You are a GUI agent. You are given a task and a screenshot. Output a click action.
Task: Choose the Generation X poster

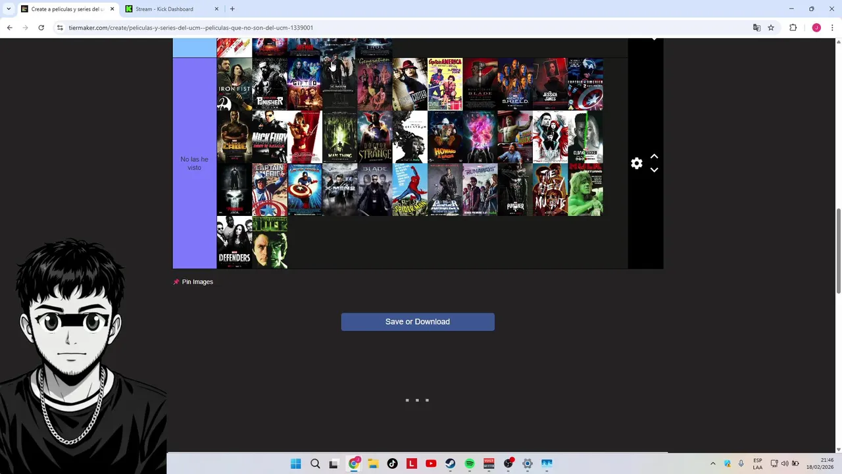pos(374,84)
